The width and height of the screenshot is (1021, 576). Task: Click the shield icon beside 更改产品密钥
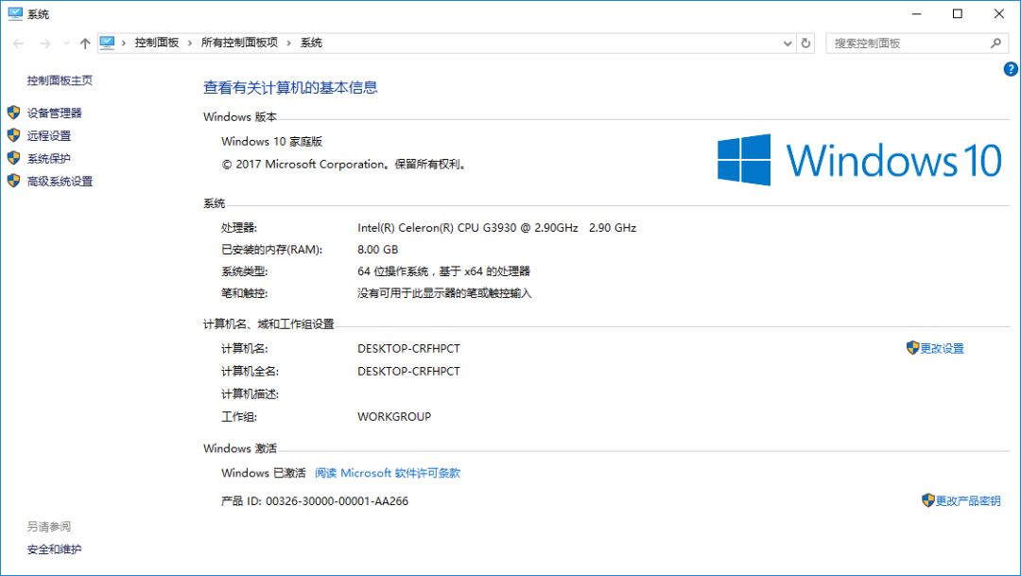(x=926, y=500)
